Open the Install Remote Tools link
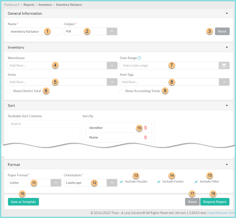The height and width of the screenshot is (218, 236). 221,213
